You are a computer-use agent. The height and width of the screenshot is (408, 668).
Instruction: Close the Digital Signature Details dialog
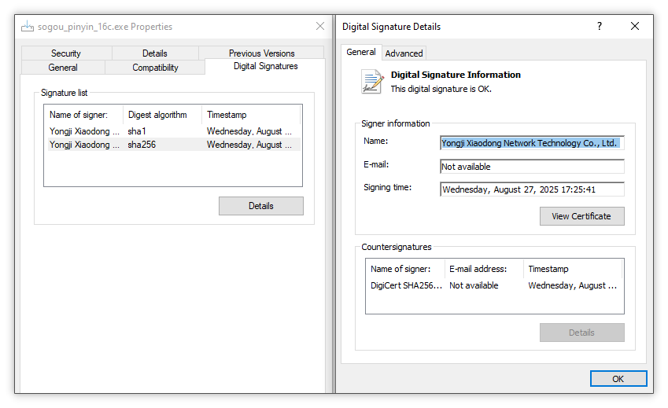click(635, 26)
